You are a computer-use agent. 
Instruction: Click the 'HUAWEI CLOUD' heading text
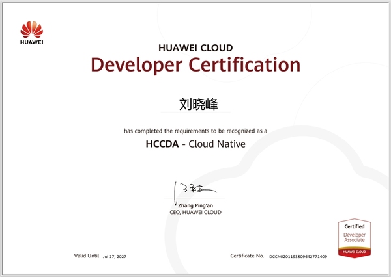(x=195, y=47)
